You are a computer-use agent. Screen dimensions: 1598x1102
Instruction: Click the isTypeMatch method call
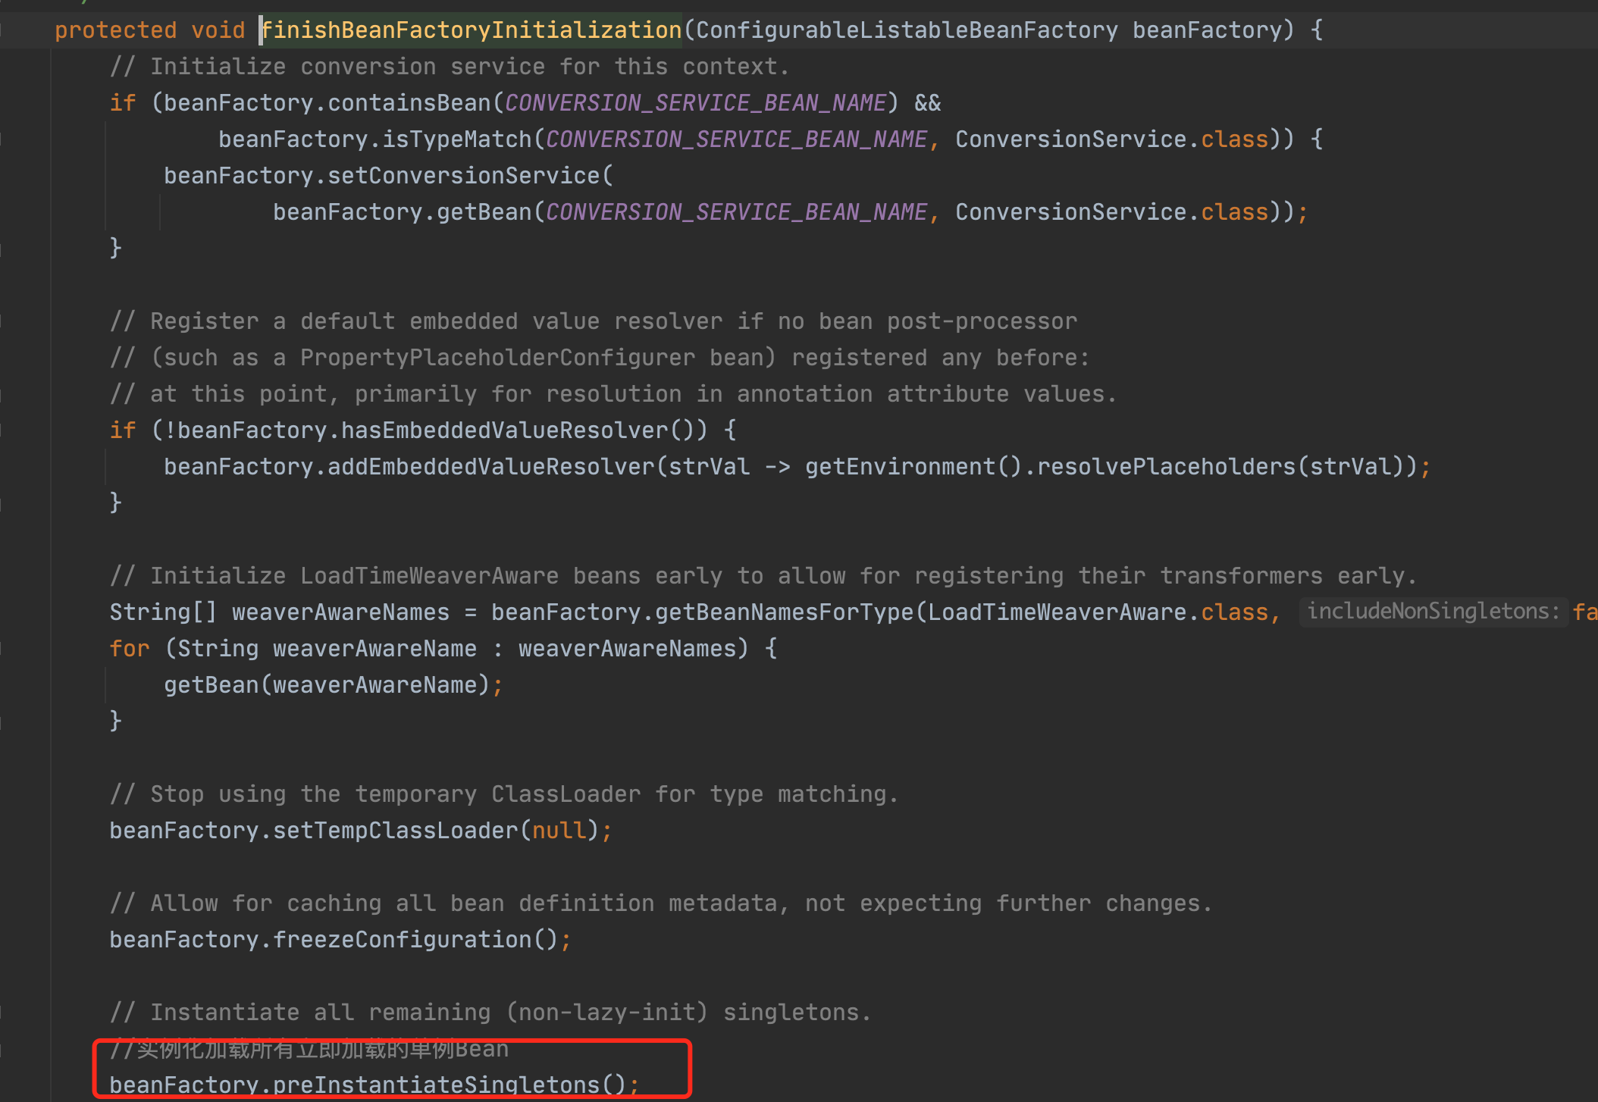pos(456,139)
